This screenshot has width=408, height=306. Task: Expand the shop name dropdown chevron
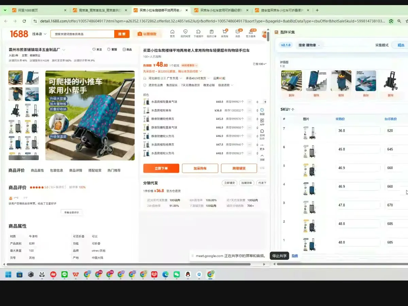point(64,50)
